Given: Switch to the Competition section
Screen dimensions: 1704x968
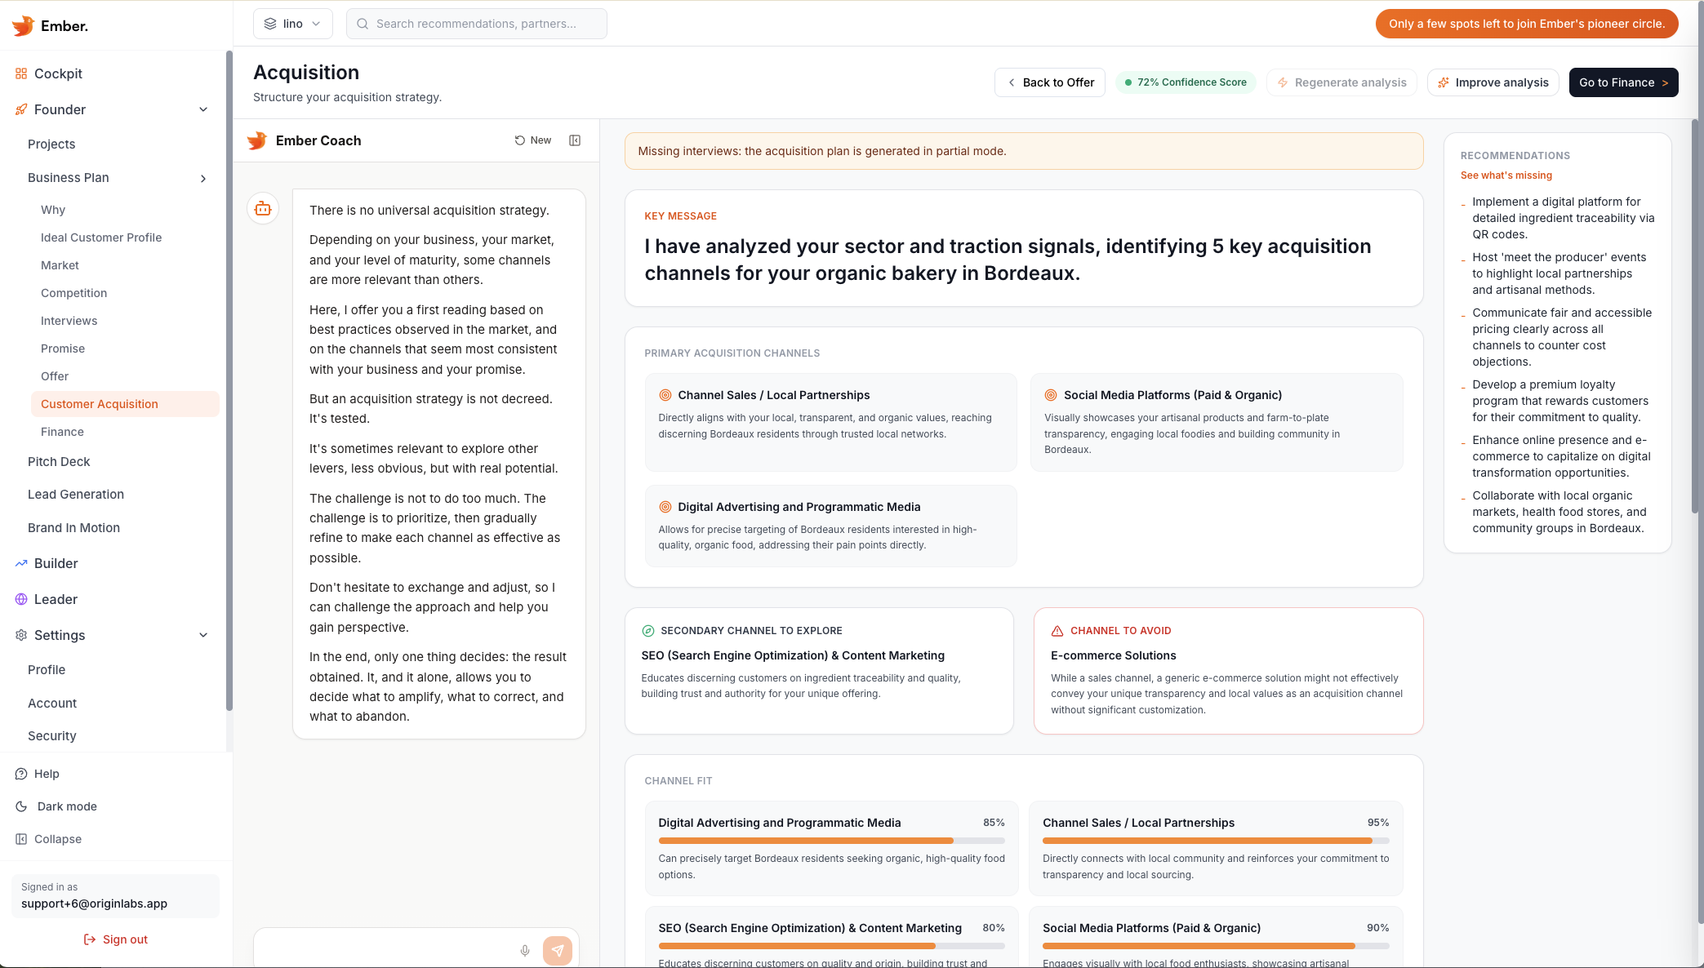Looking at the screenshot, I should coord(73,292).
